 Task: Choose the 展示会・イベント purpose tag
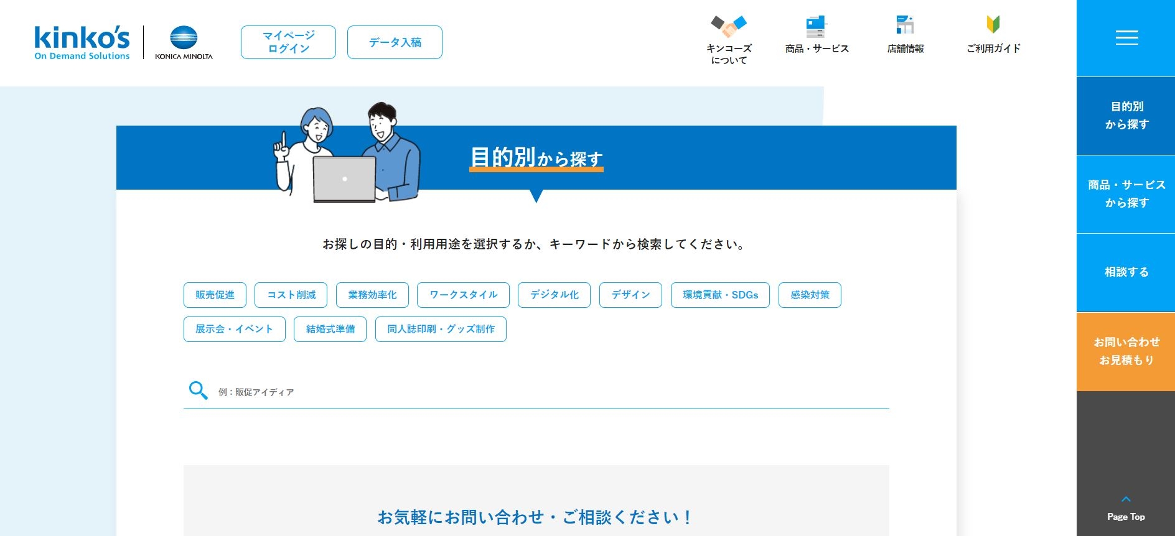(235, 329)
